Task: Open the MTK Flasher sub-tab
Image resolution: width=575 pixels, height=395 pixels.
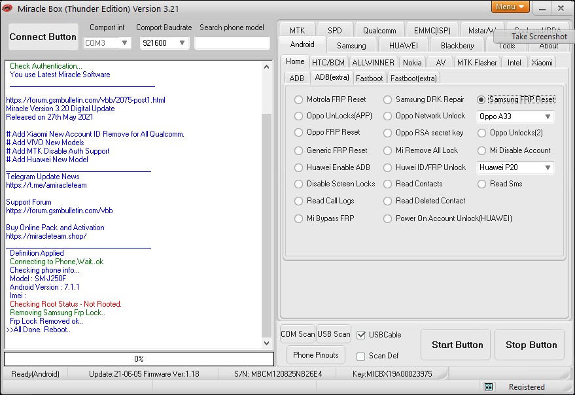Action: point(477,62)
